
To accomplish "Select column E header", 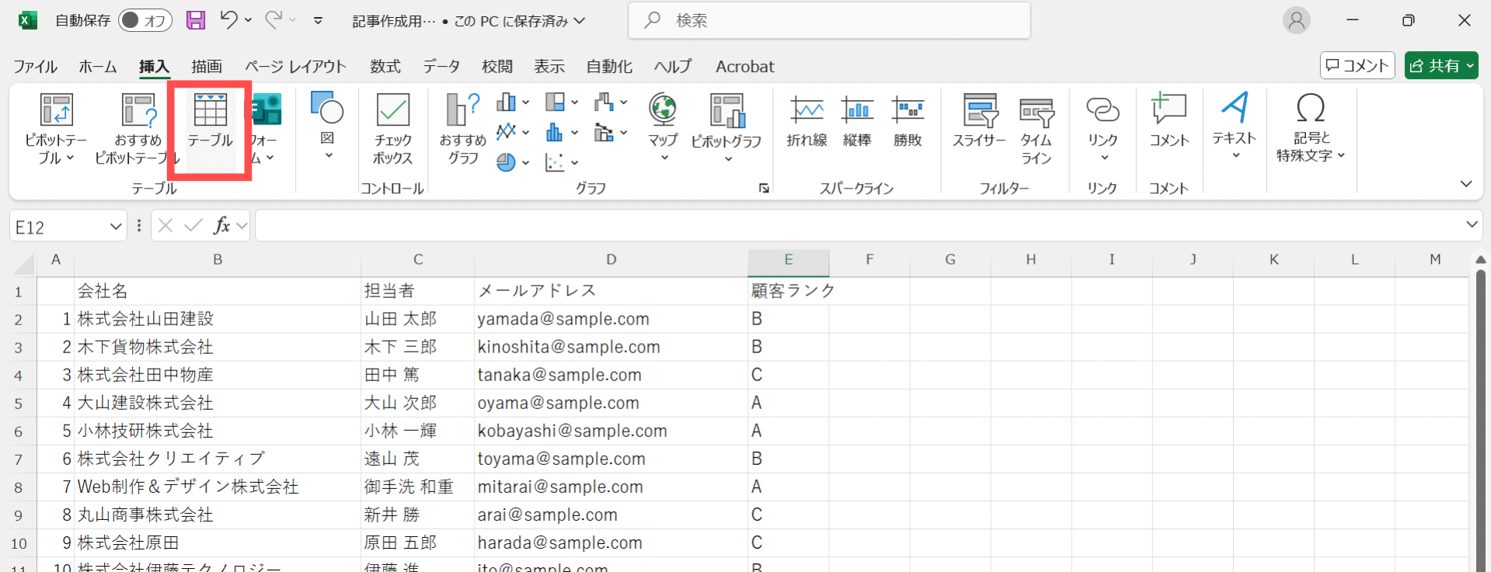I will pos(788,260).
